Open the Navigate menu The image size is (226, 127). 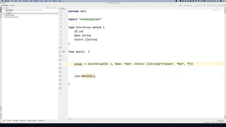[25, 1]
